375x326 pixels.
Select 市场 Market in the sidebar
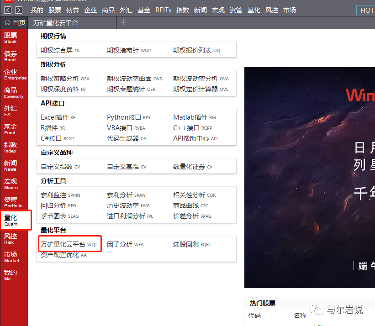(11, 257)
